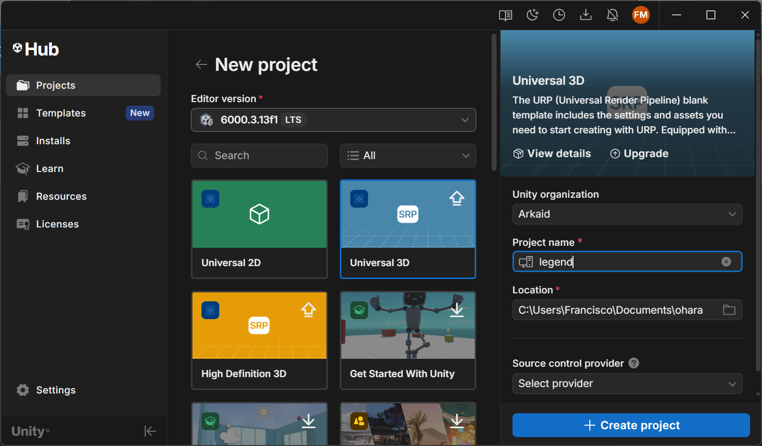Screen dimensions: 762x446
Task: Click the Unity Hub logo
Action: [x=36, y=49]
